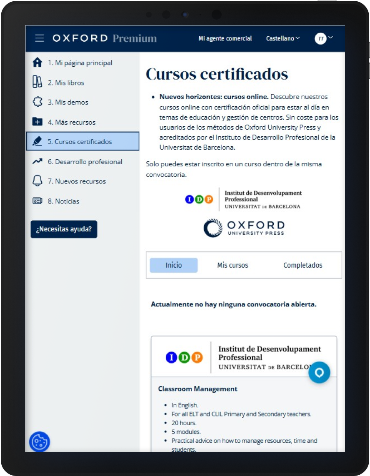Expand the chevron next to the user avatar
The width and height of the screenshot is (370, 476).
[x=330, y=38]
